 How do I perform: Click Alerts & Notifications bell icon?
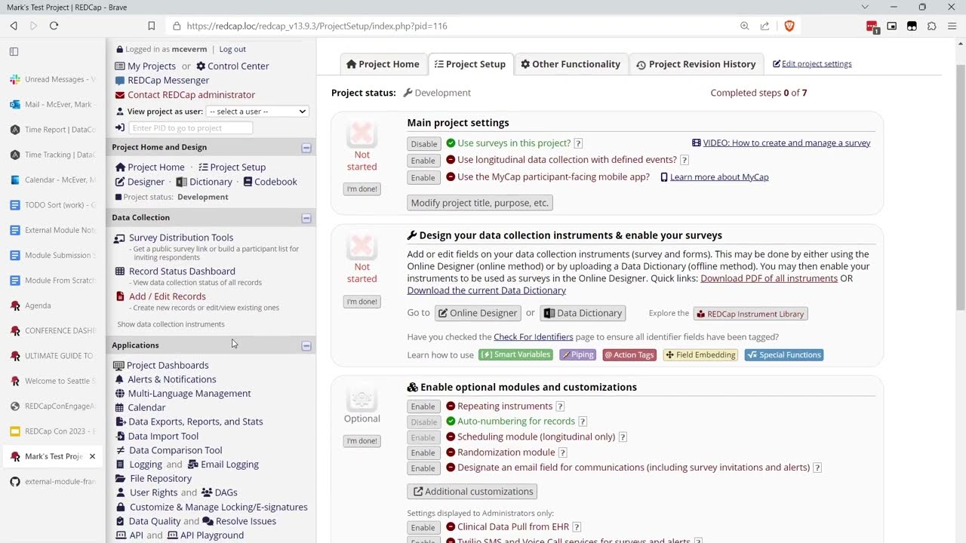[x=119, y=379]
